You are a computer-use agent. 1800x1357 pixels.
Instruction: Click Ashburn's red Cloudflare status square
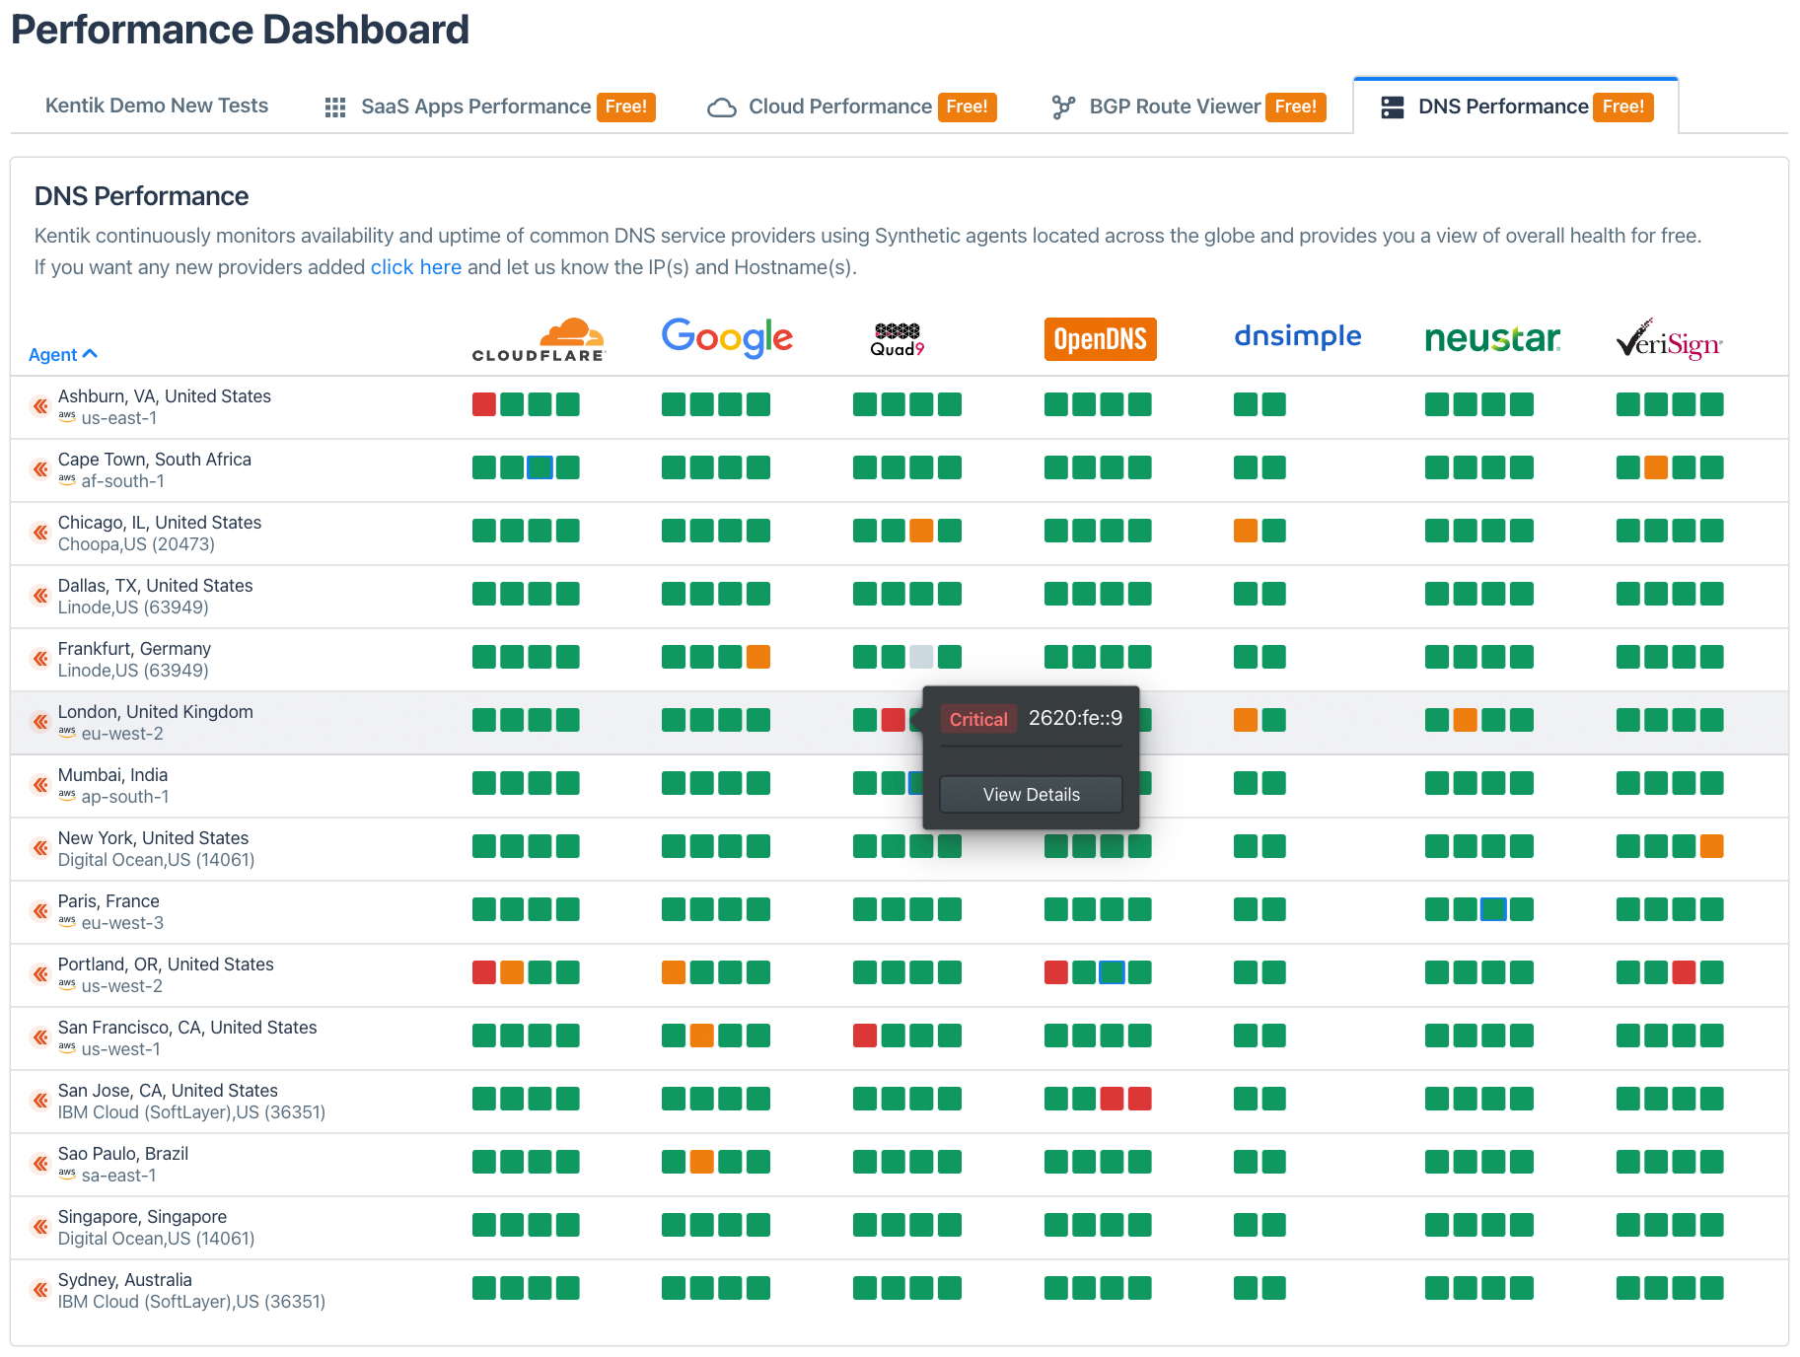(483, 404)
